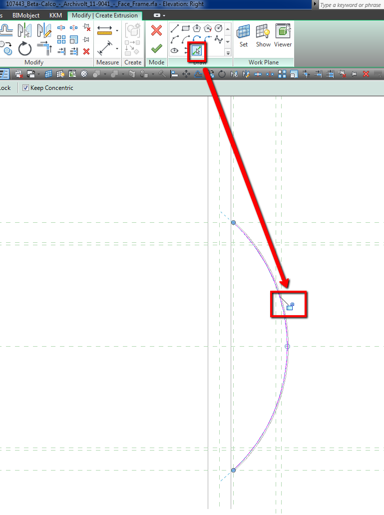This screenshot has width=384, height=515.
Task: Open the Work Plane Viewer
Action: [283, 36]
